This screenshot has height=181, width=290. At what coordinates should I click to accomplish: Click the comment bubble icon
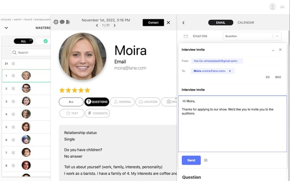62,22
